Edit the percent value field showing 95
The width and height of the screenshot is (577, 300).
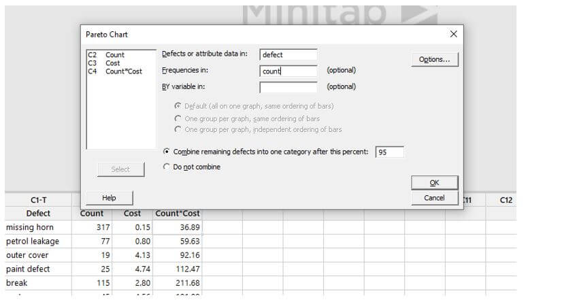[x=389, y=152]
